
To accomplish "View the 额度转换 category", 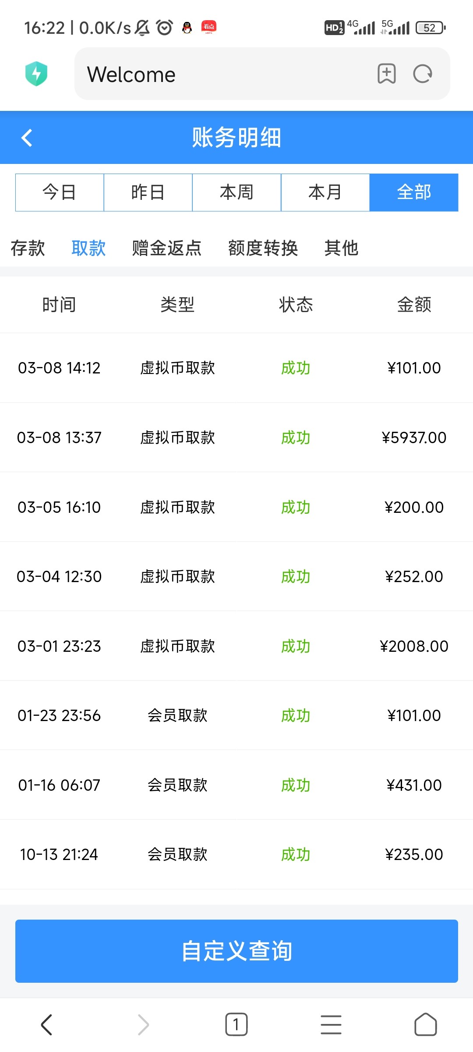I will point(263,248).
